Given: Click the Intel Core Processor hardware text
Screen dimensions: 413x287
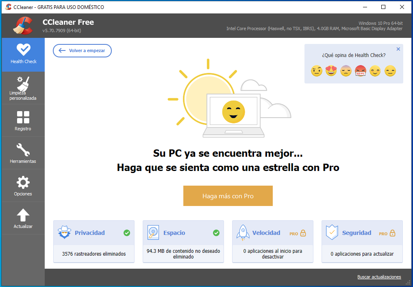Looking at the screenshot, I should (315, 28).
